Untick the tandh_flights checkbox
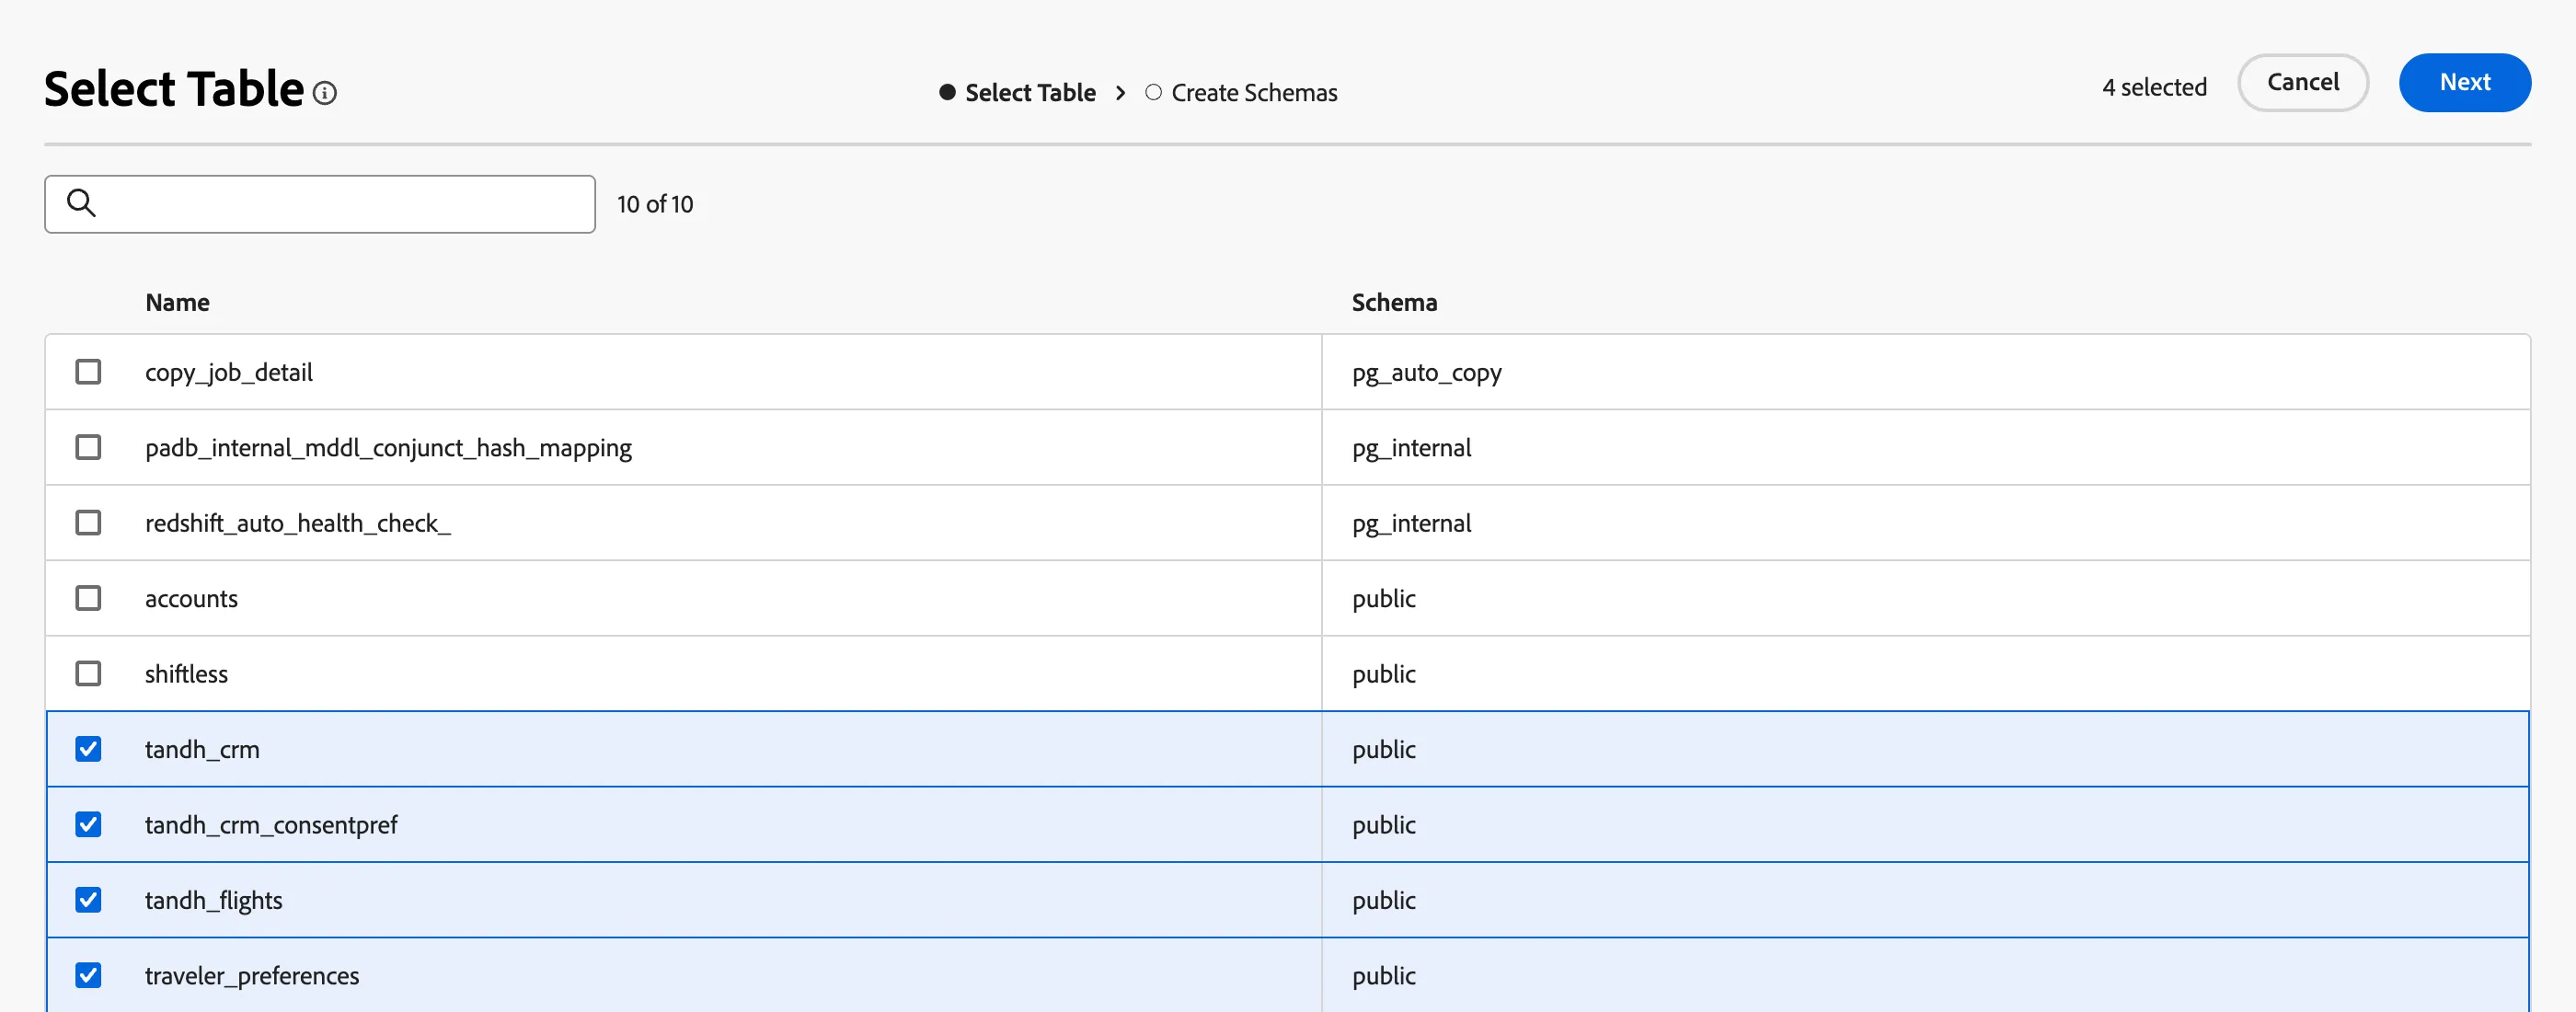This screenshot has height=1012, width=2576. coord(88,900)
